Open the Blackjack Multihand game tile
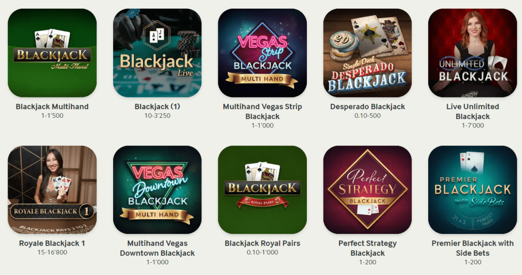Viewport: 522px width, 275px height. click(53, 53)
